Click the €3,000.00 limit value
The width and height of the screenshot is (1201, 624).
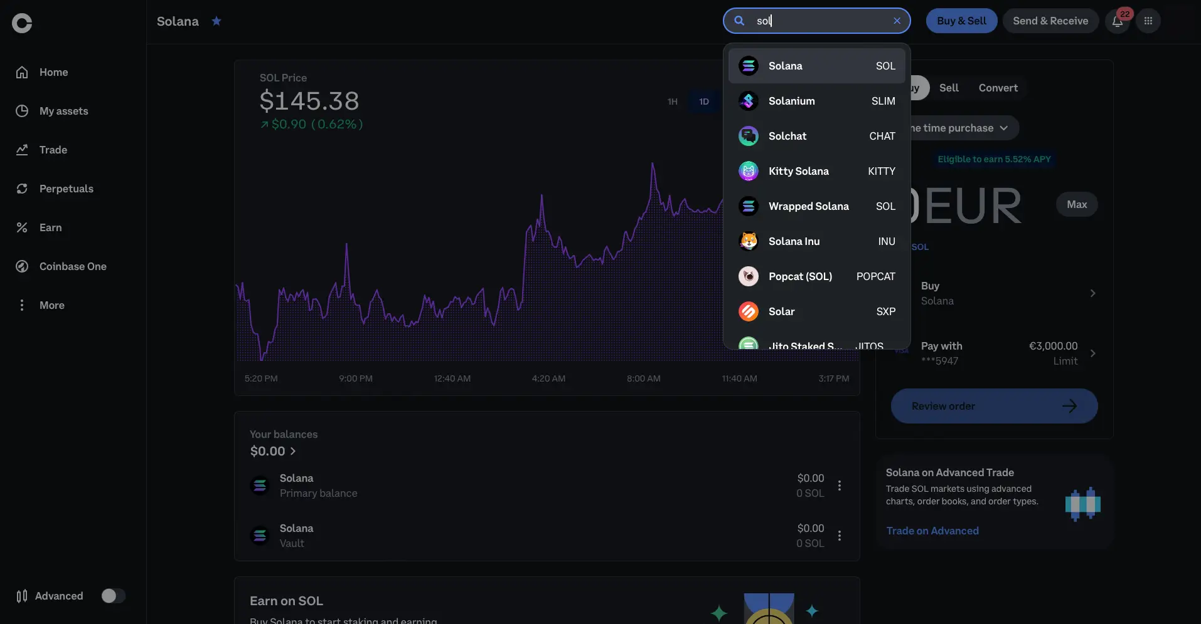(1053, 346)
